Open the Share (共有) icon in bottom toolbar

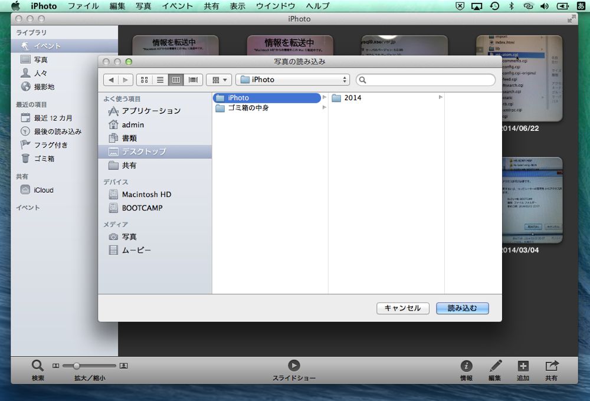point(551,366)
